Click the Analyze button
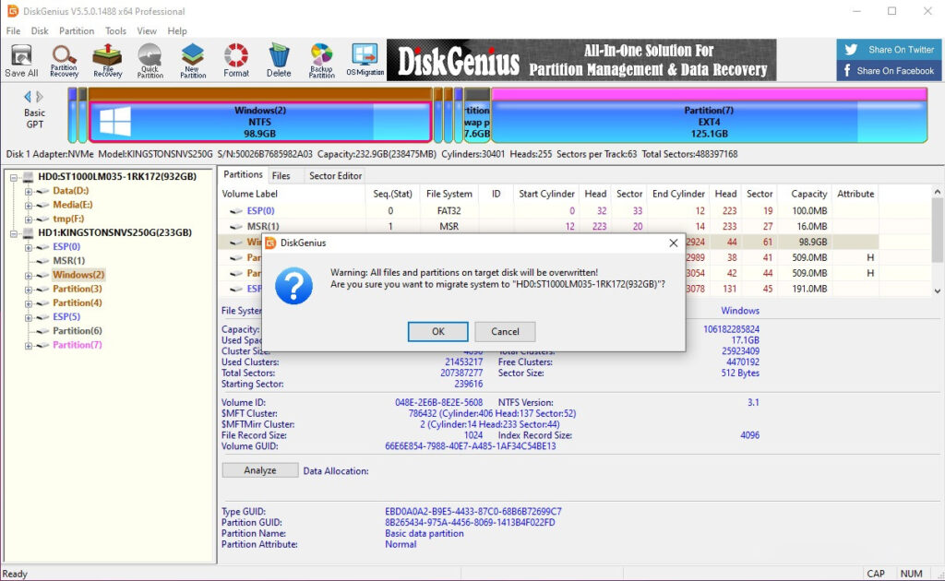Image resolution: width=945 pixels, height=581 pixels. (258, 469)
